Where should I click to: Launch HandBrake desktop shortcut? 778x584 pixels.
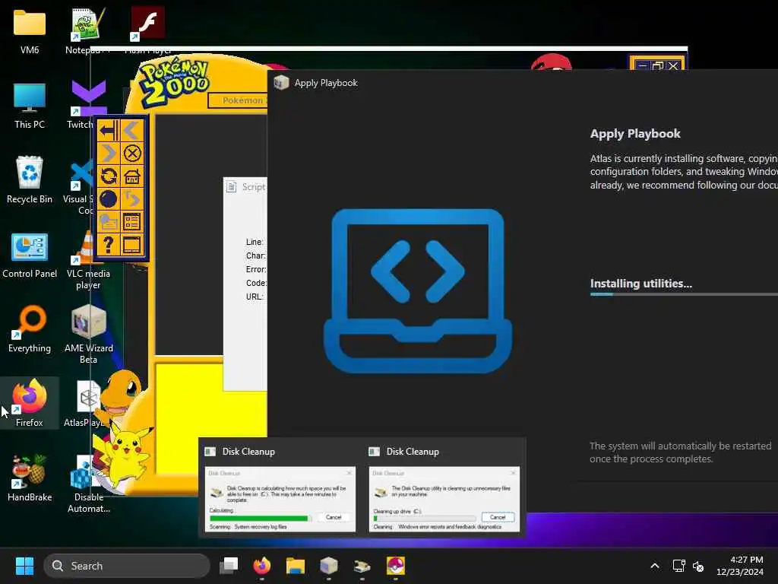point(30,478)
